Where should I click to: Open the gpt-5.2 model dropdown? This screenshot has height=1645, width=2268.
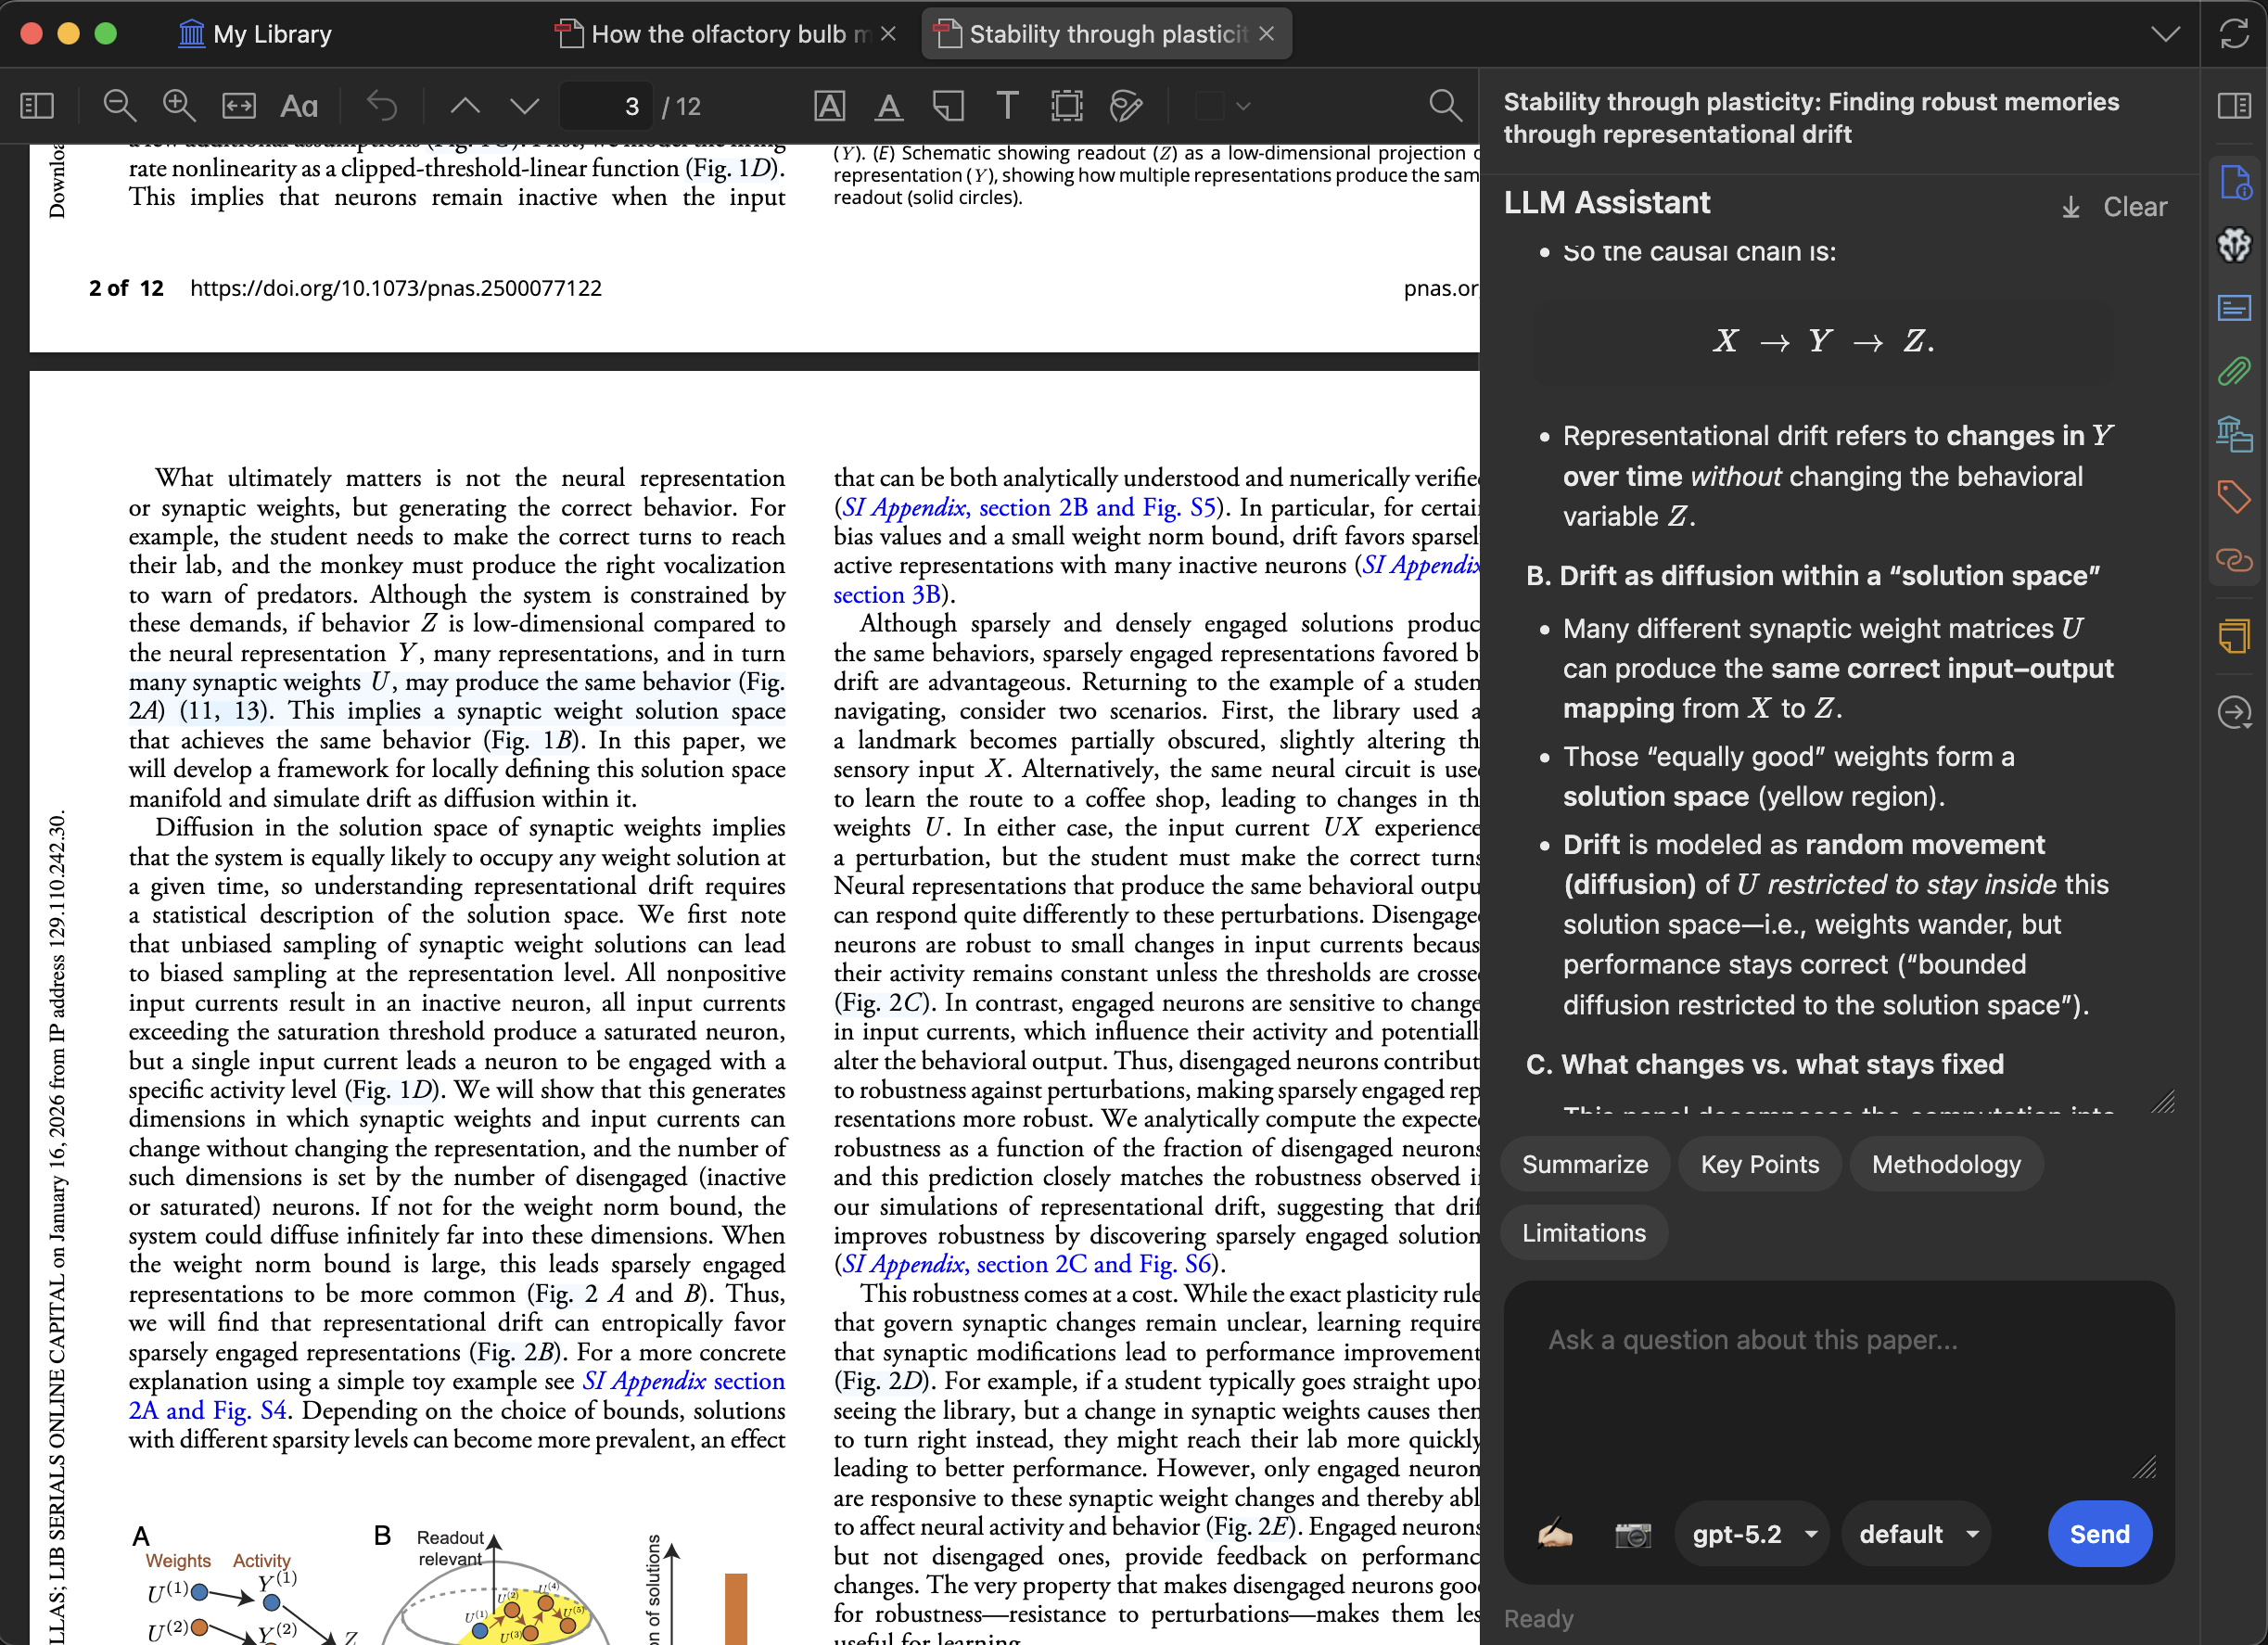pyautogui.click(x=1752, y=1534)
